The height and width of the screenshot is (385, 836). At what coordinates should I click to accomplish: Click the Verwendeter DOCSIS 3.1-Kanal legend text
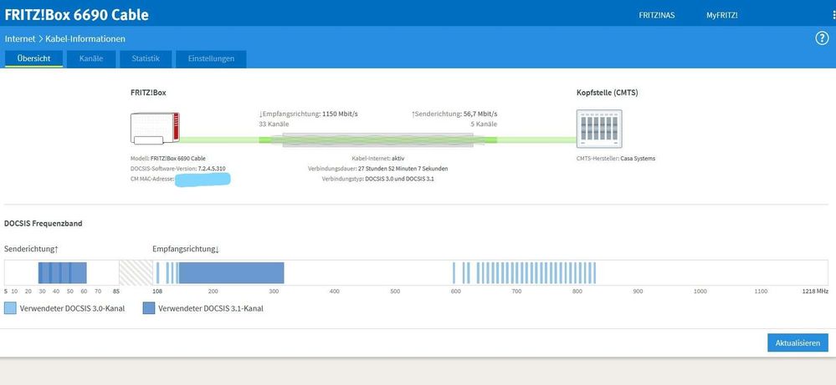coord(211,308)
